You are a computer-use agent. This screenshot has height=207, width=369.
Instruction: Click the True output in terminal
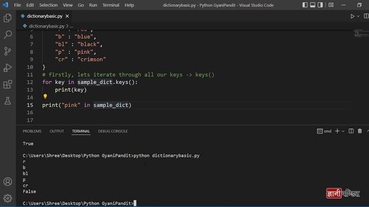[28, 144]
